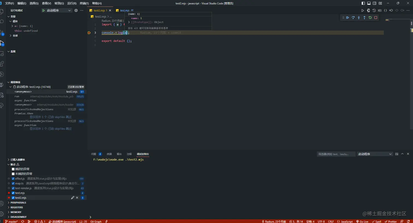Stop debugging with the red square

point(376,17)
